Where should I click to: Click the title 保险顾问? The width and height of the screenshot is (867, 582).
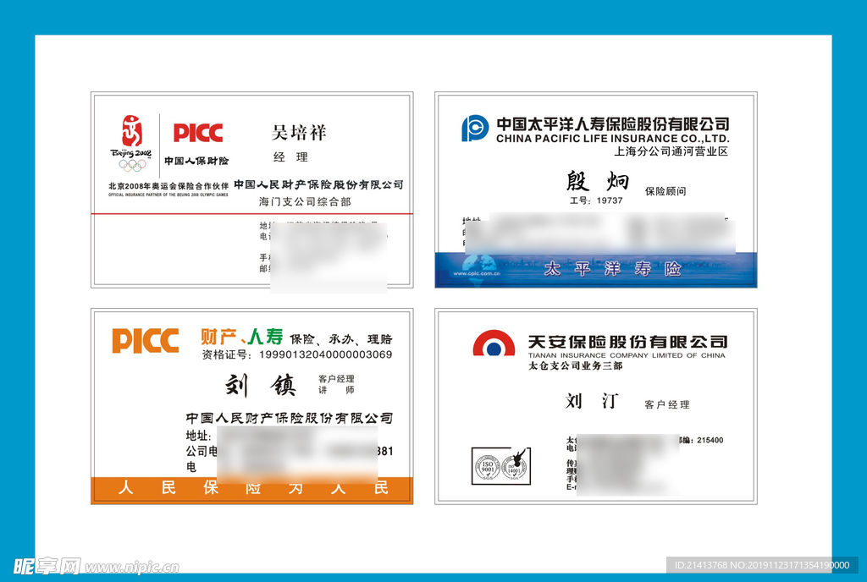(x=665, y=191)
